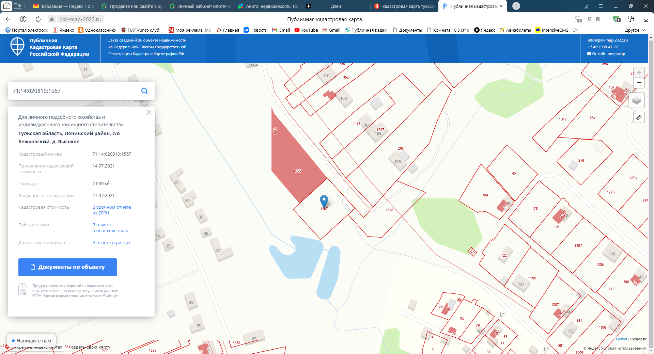Switch to the кадастровая карта тульск tab
This screenshot has width=654, height=354.
click(x=404, y=6)
